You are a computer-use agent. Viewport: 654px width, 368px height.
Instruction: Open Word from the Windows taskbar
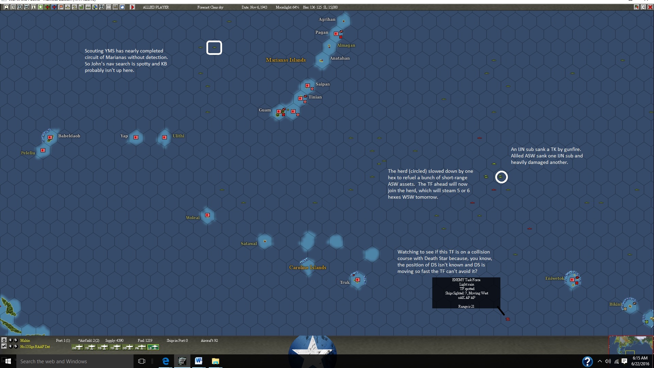(199, 361)
